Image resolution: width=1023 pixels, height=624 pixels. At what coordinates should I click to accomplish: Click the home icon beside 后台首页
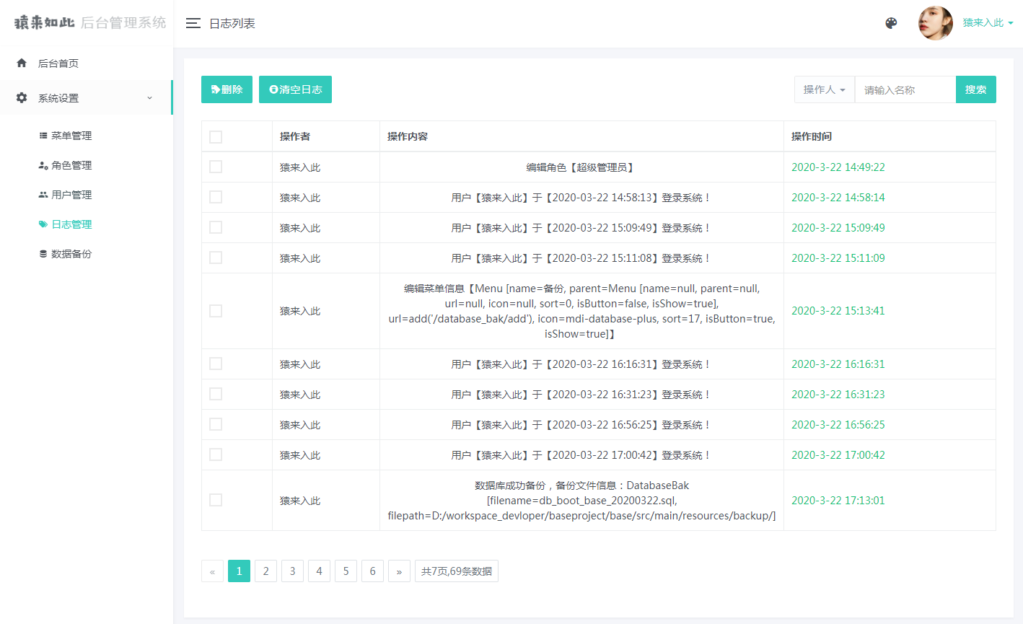(x=22, y=63)
